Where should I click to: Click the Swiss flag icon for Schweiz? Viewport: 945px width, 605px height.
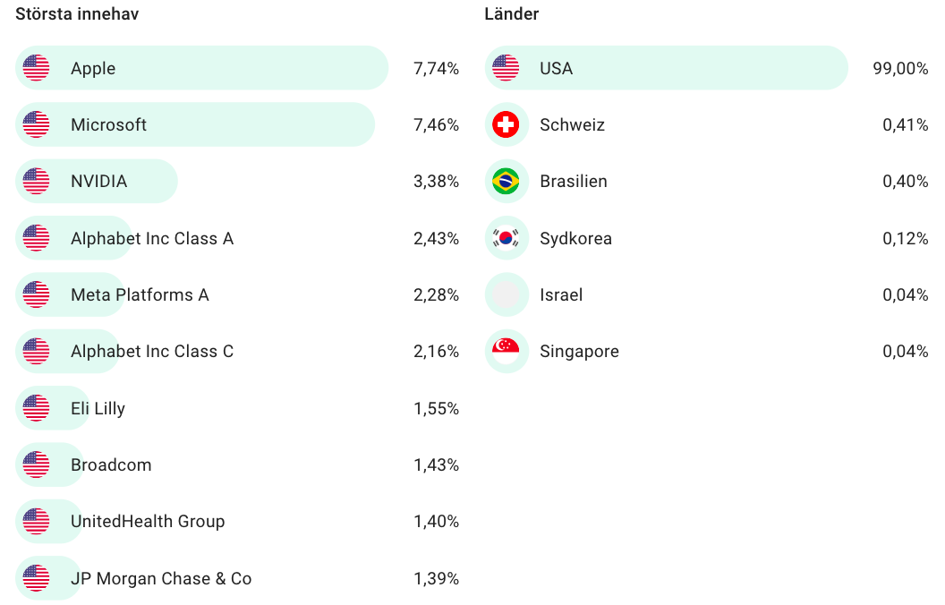[x=506, y=125]
